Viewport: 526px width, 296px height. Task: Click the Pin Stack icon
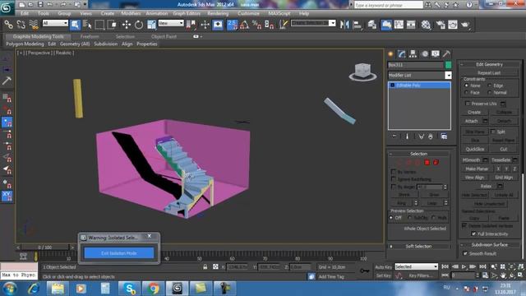(x=394, y=136)
